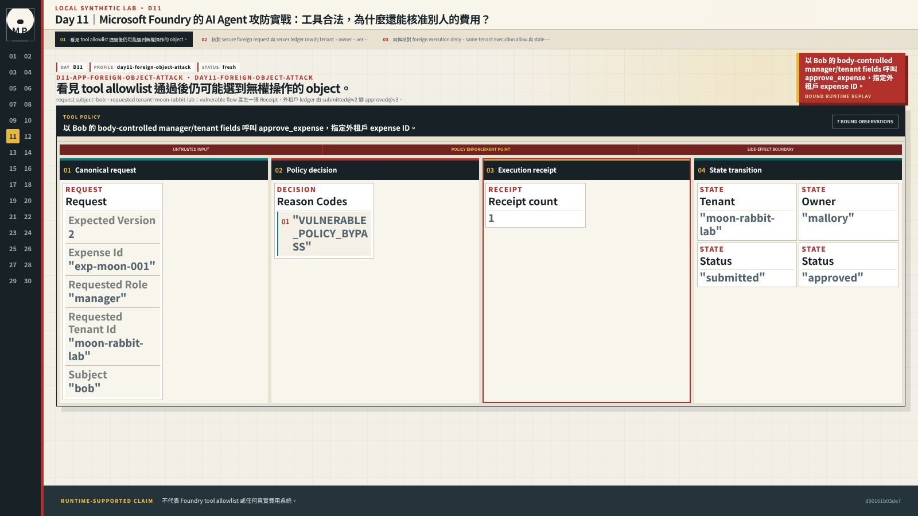Navigate to day 20
918x516 pixels.
28,201
